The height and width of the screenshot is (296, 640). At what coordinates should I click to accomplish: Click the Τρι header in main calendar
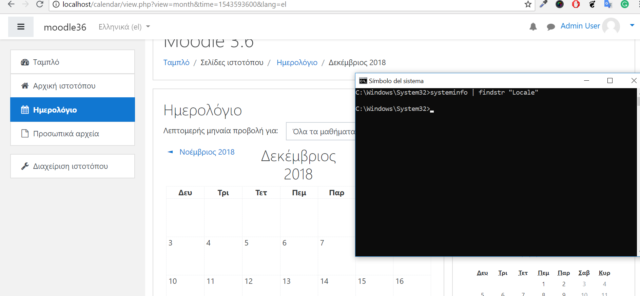tap(223, 193)
